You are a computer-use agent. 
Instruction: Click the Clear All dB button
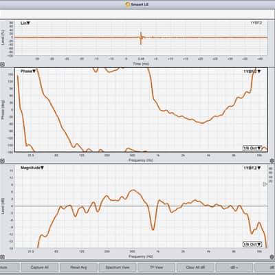[195, 267]
